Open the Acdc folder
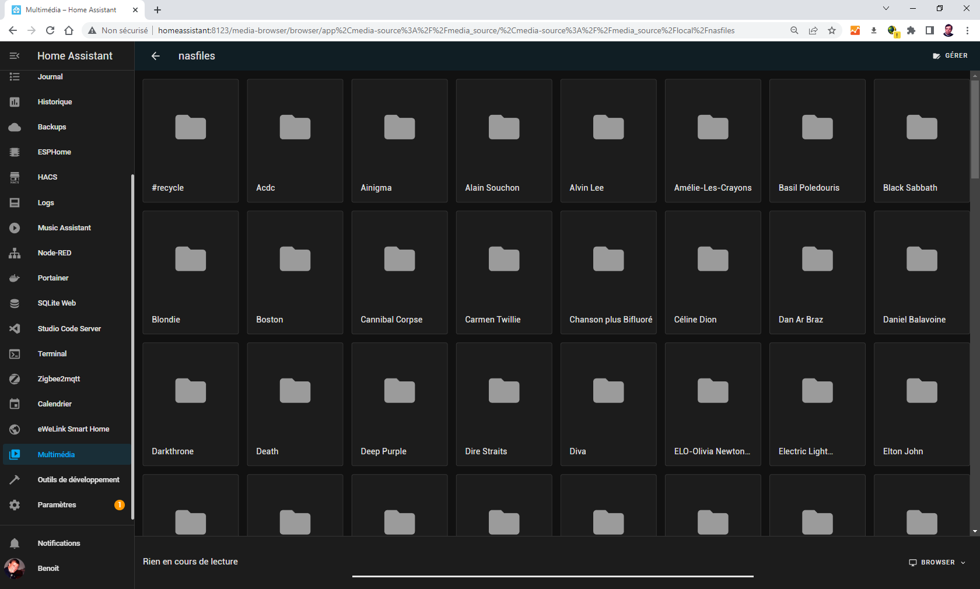980x589 pixels. tap(295, 141)
